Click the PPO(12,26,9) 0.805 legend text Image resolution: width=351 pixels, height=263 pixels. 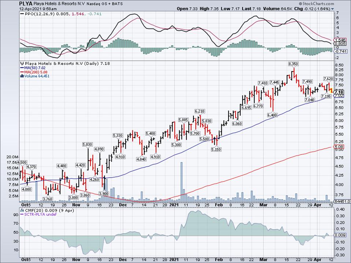[47, 14]
